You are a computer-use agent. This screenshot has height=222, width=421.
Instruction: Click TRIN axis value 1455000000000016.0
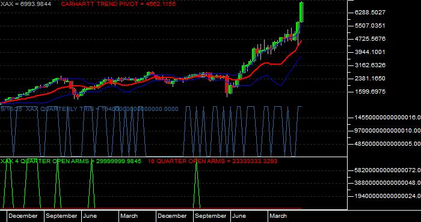387,117
